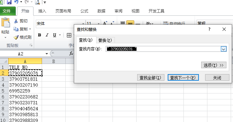
Task: Click the Name Box showing A2
Action: click(x=21, y=54)
